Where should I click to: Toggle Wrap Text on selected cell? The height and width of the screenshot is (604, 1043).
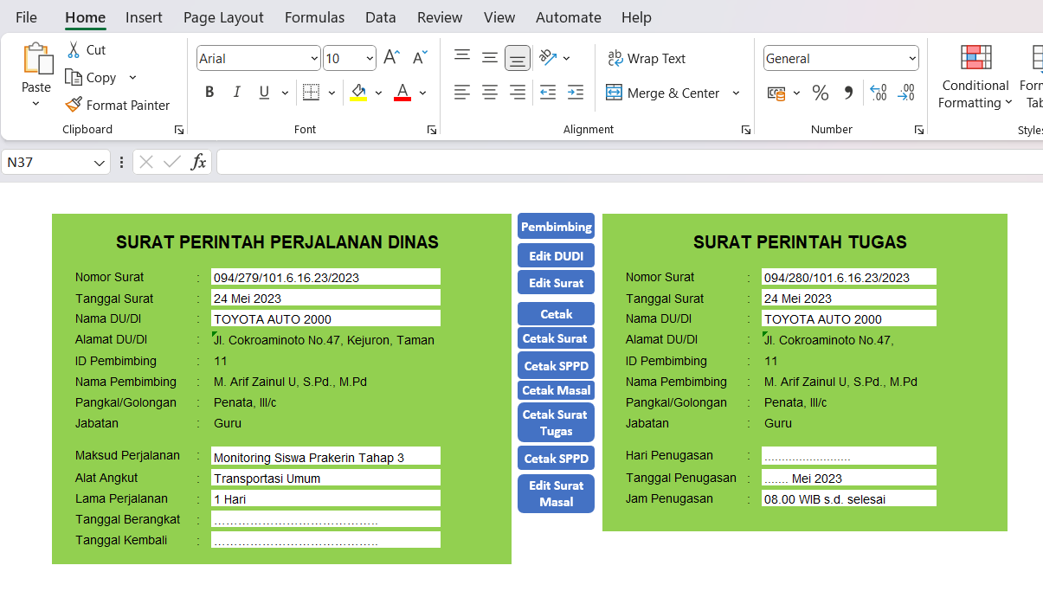tap(646, 59)
